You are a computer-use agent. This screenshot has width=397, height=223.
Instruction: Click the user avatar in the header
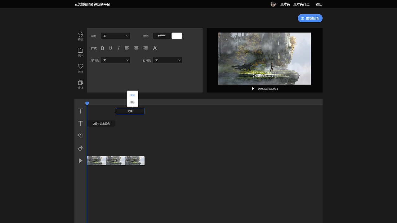273,4
